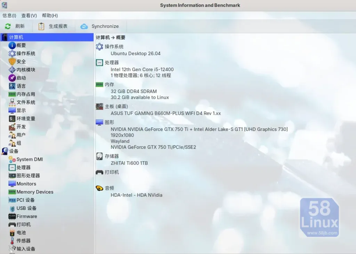Click the 32 GiB DDR4 SDRAM text
Image resolution: width=356 pixels, height=254 pixels.
134,91
